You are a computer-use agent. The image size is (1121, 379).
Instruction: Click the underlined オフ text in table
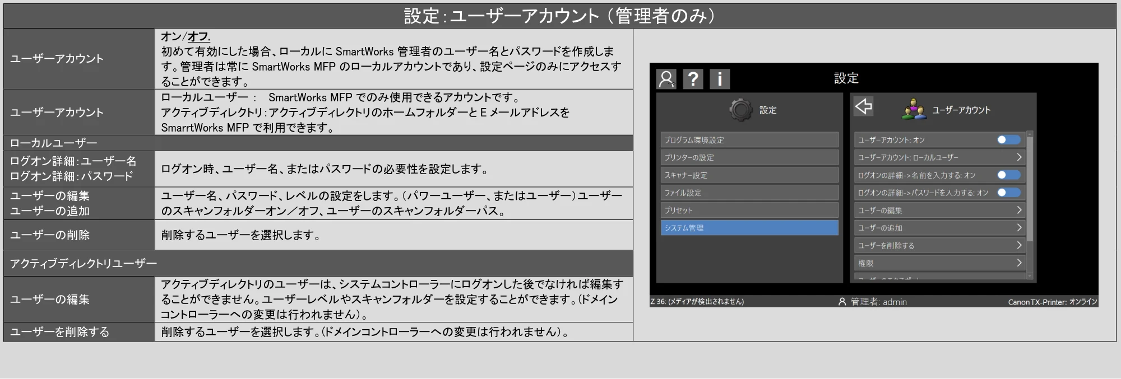click(x=198, y=36)
